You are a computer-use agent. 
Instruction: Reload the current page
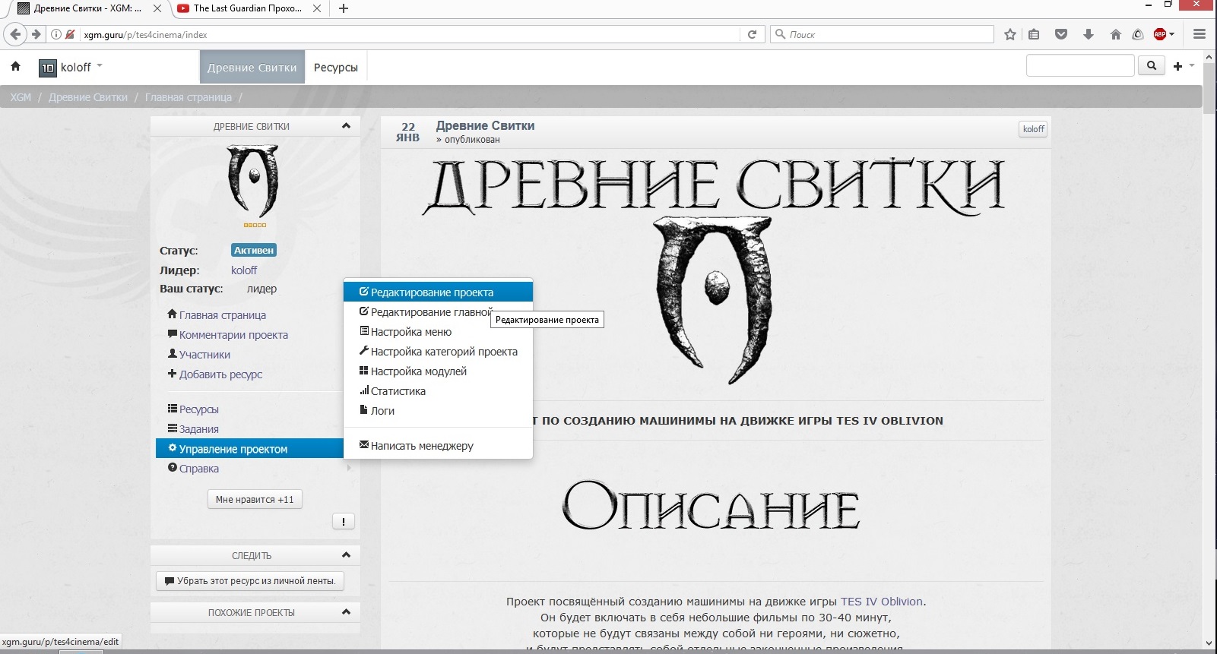[x=752, y=34]
